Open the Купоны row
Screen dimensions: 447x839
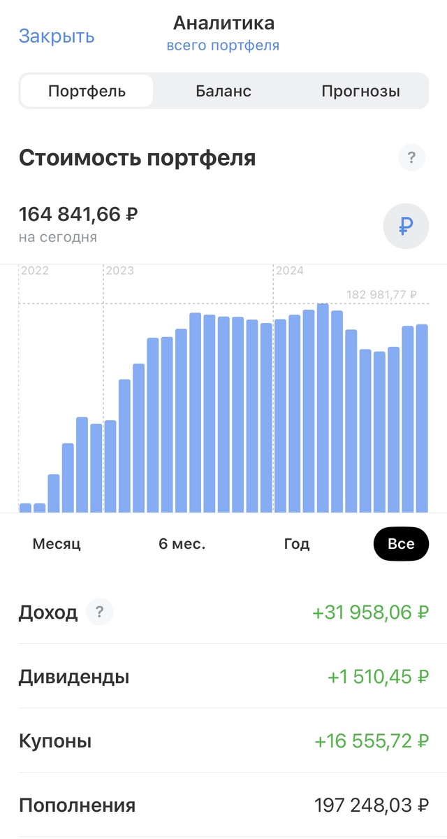223,740
